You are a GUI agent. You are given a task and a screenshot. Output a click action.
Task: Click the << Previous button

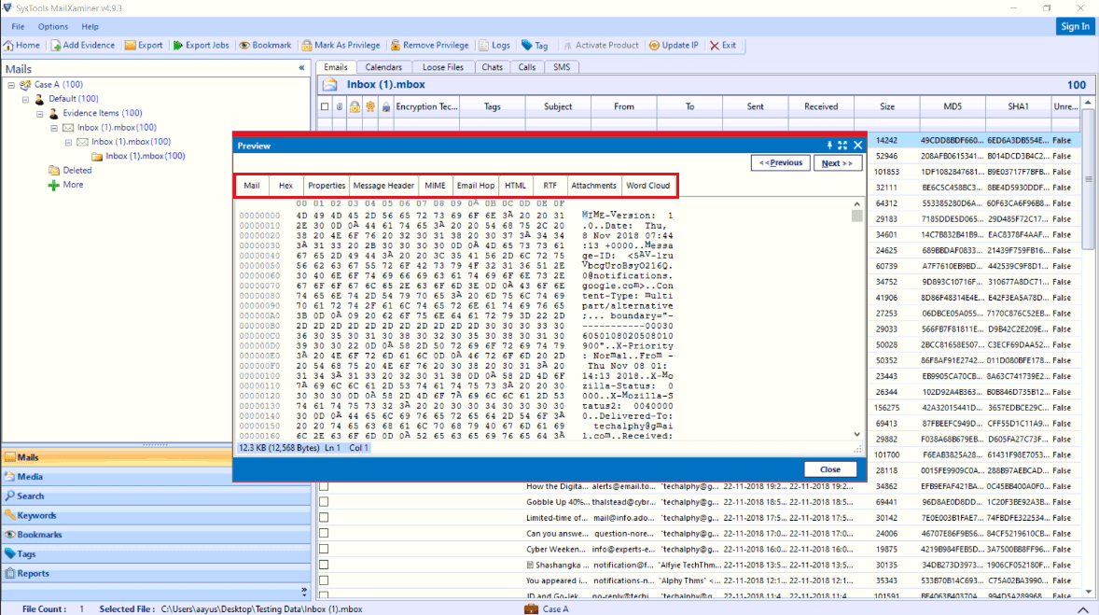(x=781, y=162)
